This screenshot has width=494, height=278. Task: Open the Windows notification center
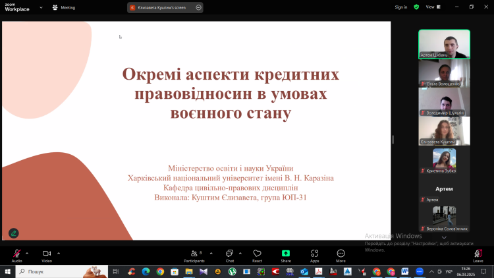[x=483, y=271]
